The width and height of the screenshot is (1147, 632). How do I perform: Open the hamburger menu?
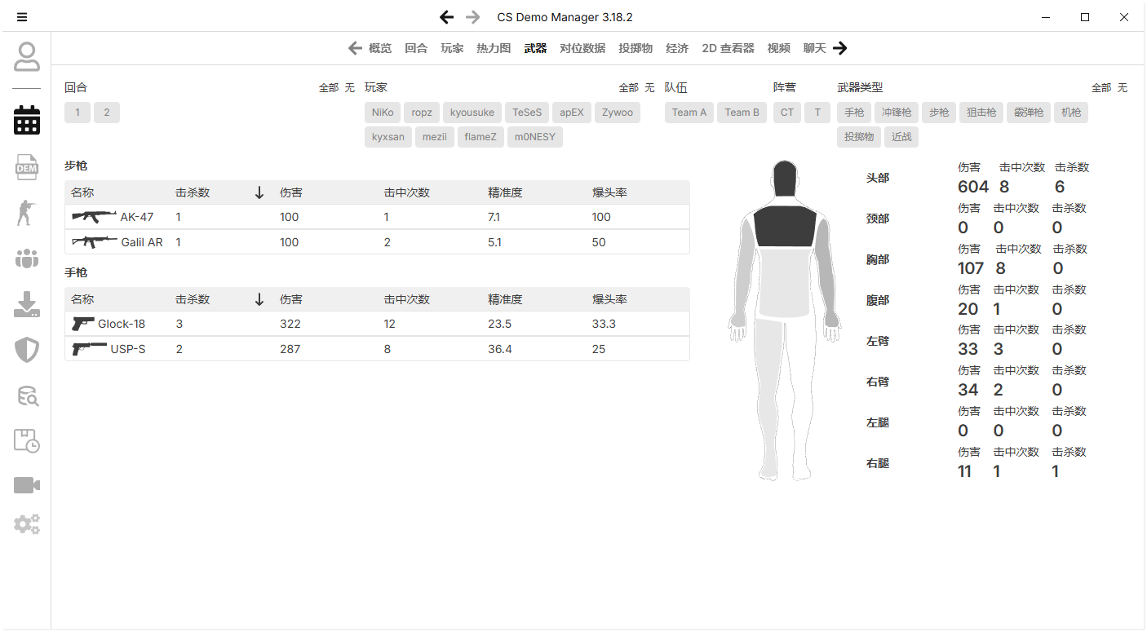[22, 16]
